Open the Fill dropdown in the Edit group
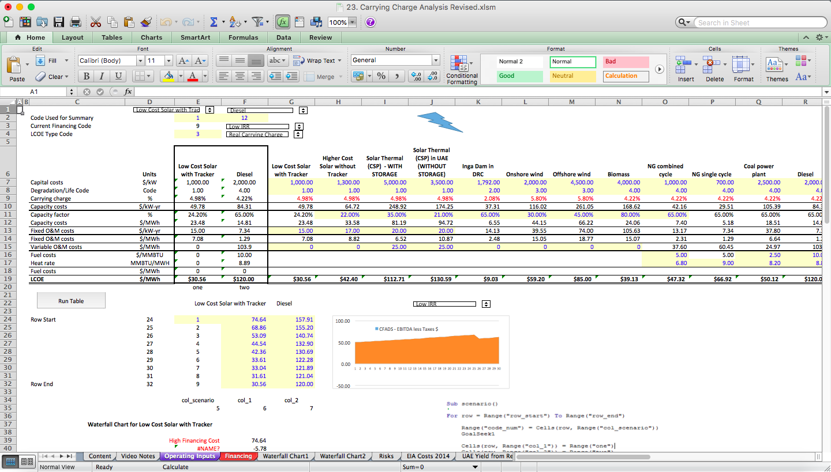Viewport: 831px width, 472px height. click(66, 61)
